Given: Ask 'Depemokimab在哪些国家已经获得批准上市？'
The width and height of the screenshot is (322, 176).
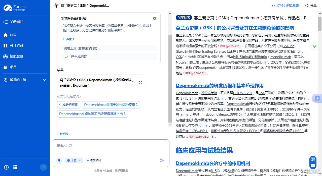Looking at the screenshot, I should click(92, 114).
